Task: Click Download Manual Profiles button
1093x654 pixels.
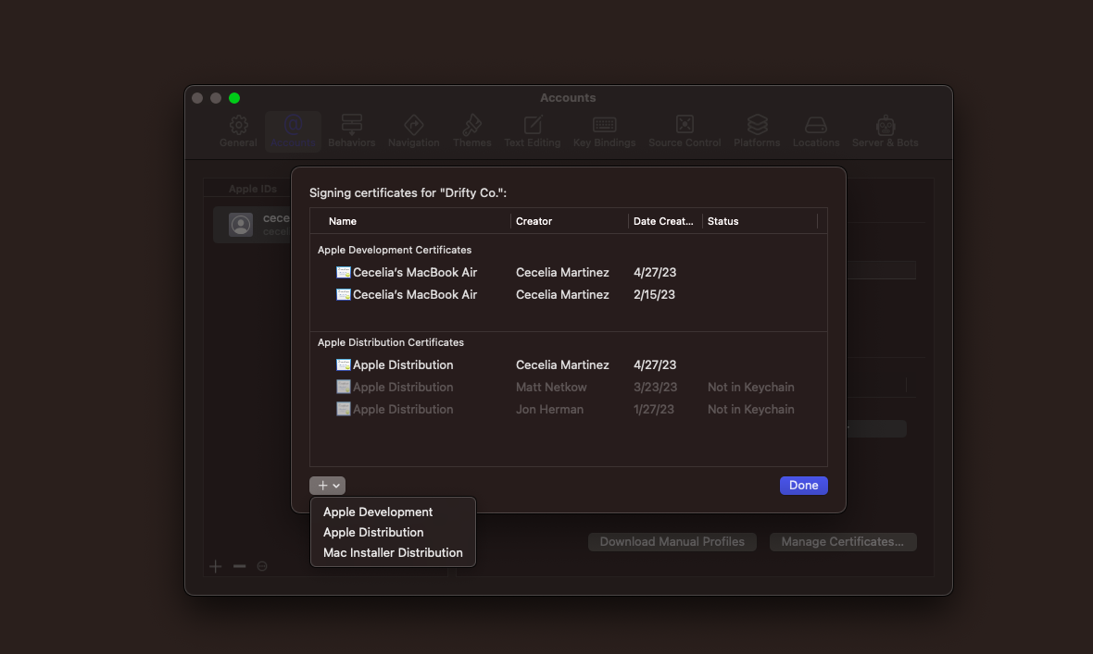Action: pyautogui.click(x=672, y=542)
